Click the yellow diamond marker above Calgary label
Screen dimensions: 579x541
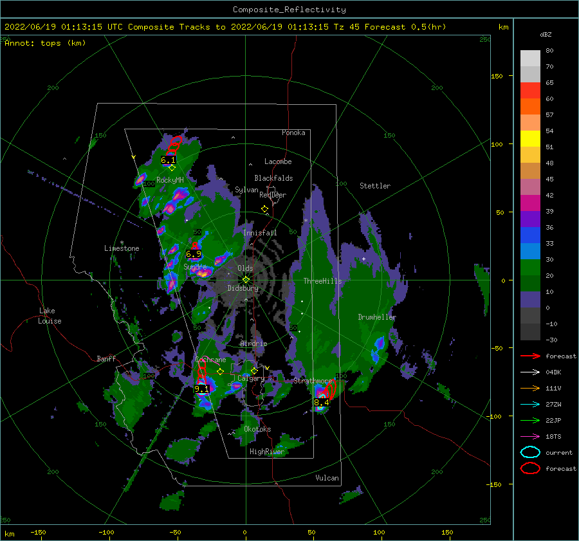[x=254, y=371]
